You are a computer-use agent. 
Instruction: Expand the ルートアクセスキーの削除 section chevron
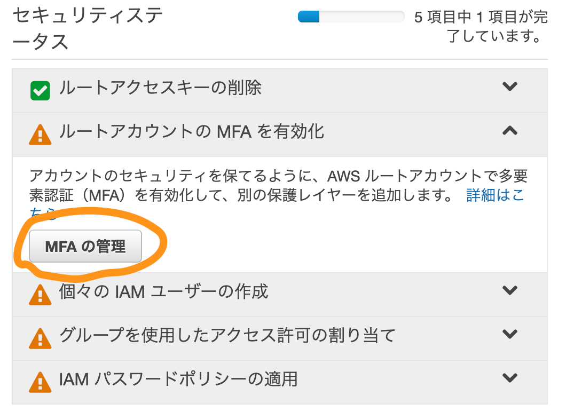510,86
